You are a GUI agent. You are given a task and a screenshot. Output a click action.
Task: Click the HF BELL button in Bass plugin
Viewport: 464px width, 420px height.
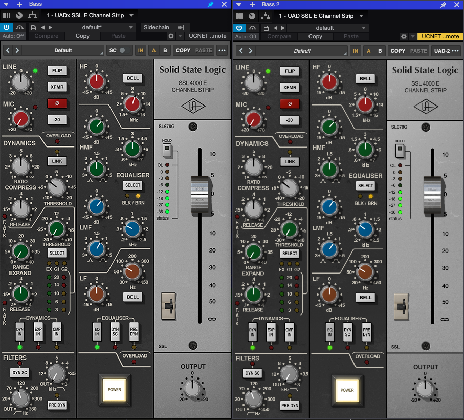pos(132,78)
